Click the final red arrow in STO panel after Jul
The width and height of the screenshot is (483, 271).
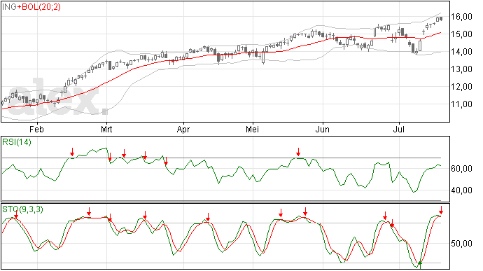pos(441,210)
